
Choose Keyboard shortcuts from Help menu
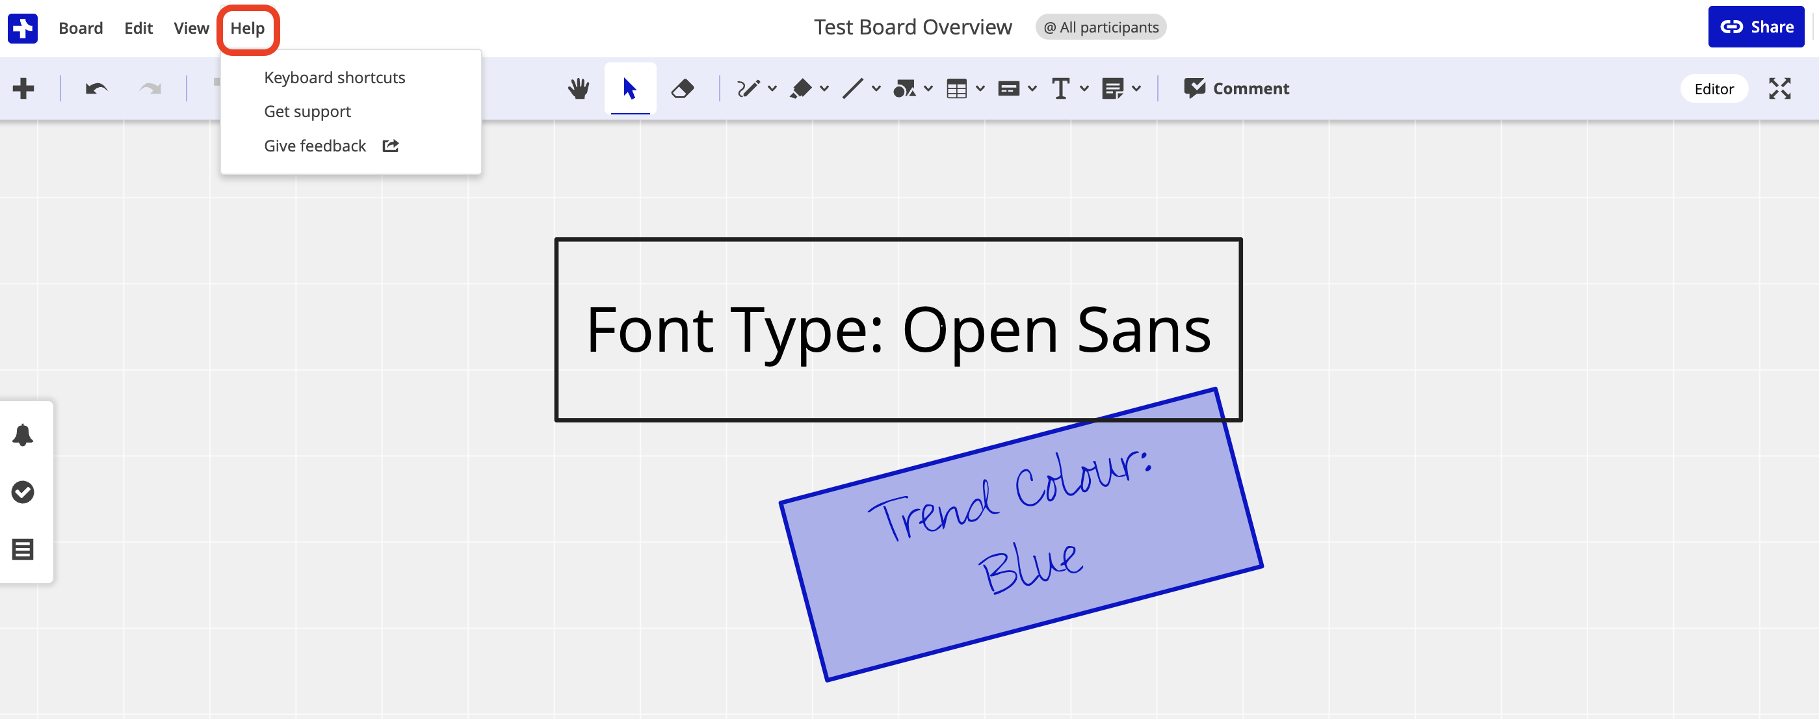334,77
